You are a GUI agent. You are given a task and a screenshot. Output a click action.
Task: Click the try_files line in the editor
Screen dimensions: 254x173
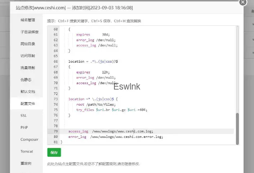(112, 110)
